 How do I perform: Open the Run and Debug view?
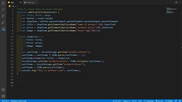coord(3,22)
